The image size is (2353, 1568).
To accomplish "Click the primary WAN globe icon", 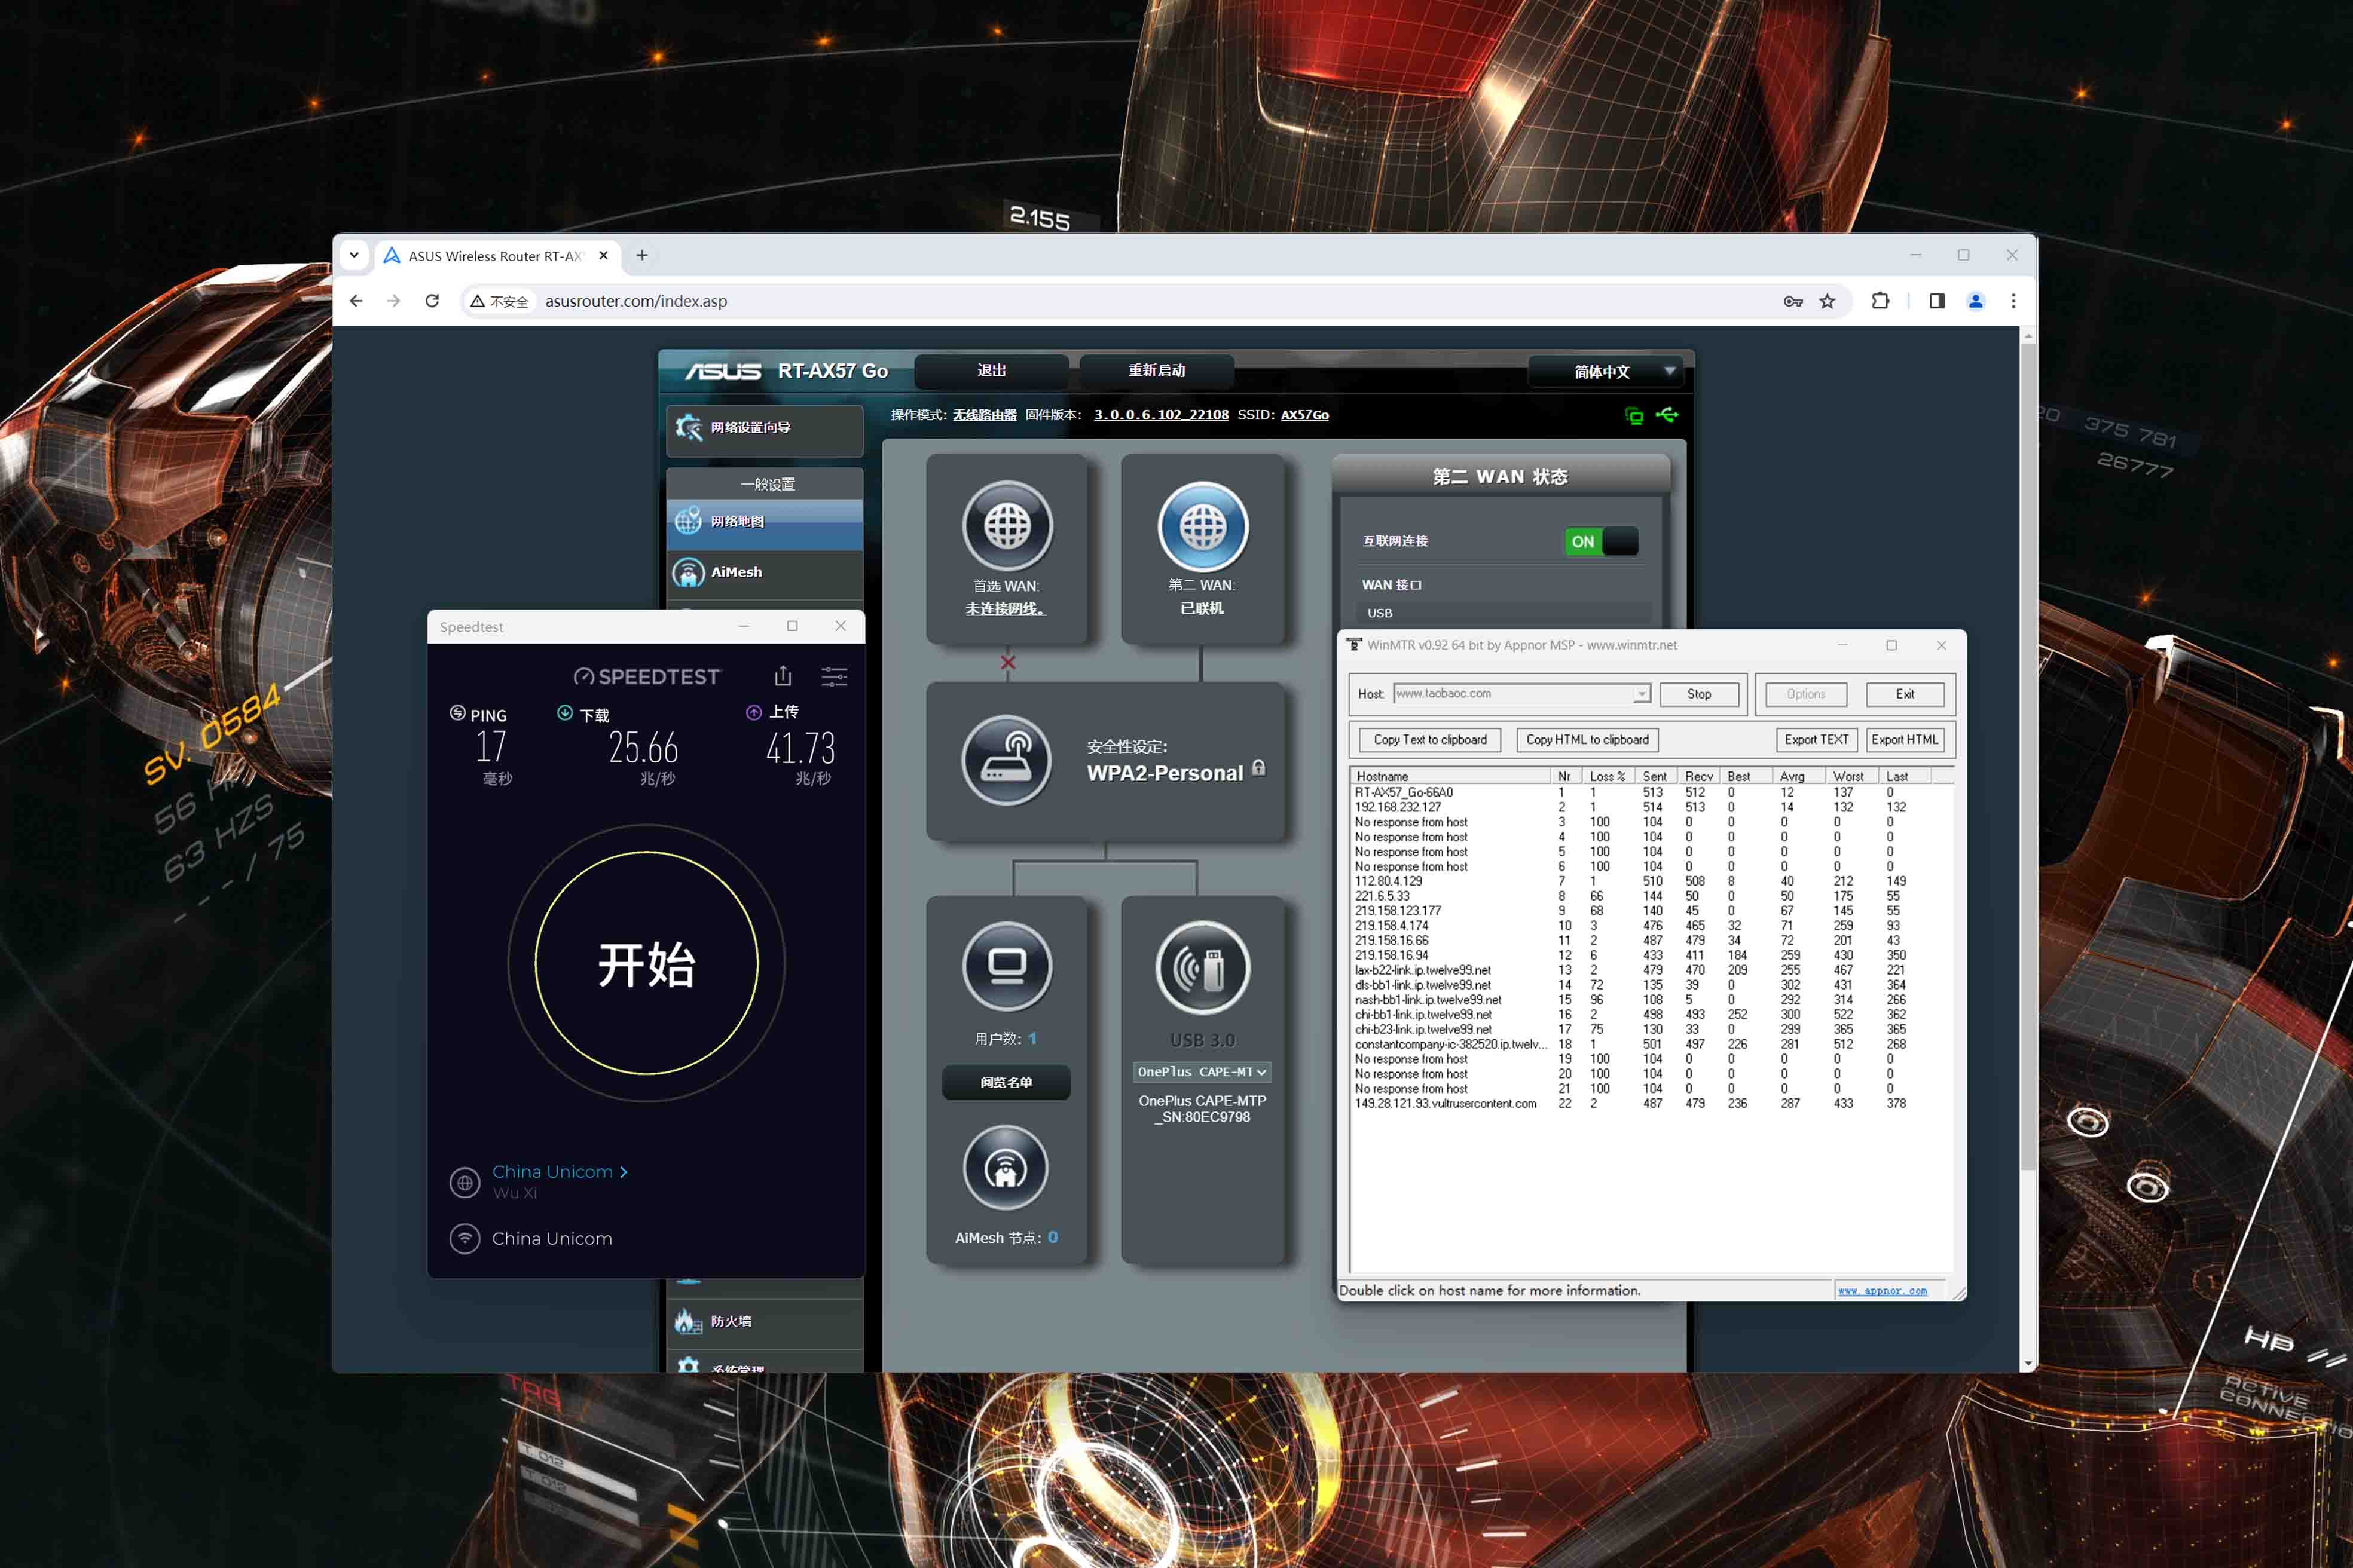I will 1007,526.
